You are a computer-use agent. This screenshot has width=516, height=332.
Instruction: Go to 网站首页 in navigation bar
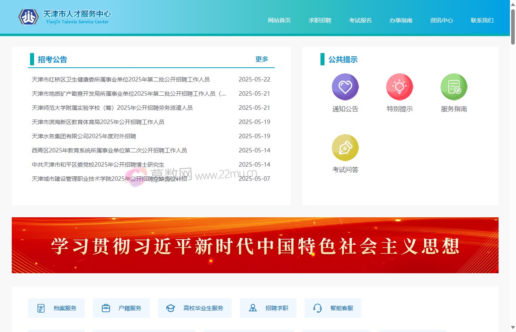click(279, 20)
